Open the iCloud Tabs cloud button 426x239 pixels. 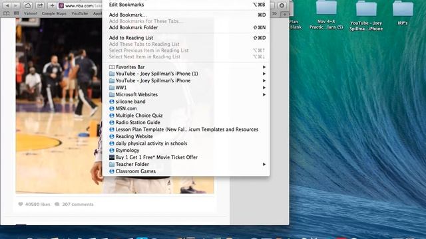coord(27,5)
